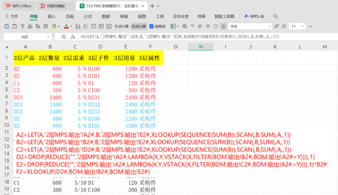Enable 自动计算 automatic calculation mode
The width and height of the screenshot is (338, 195).
coord(138,26)
